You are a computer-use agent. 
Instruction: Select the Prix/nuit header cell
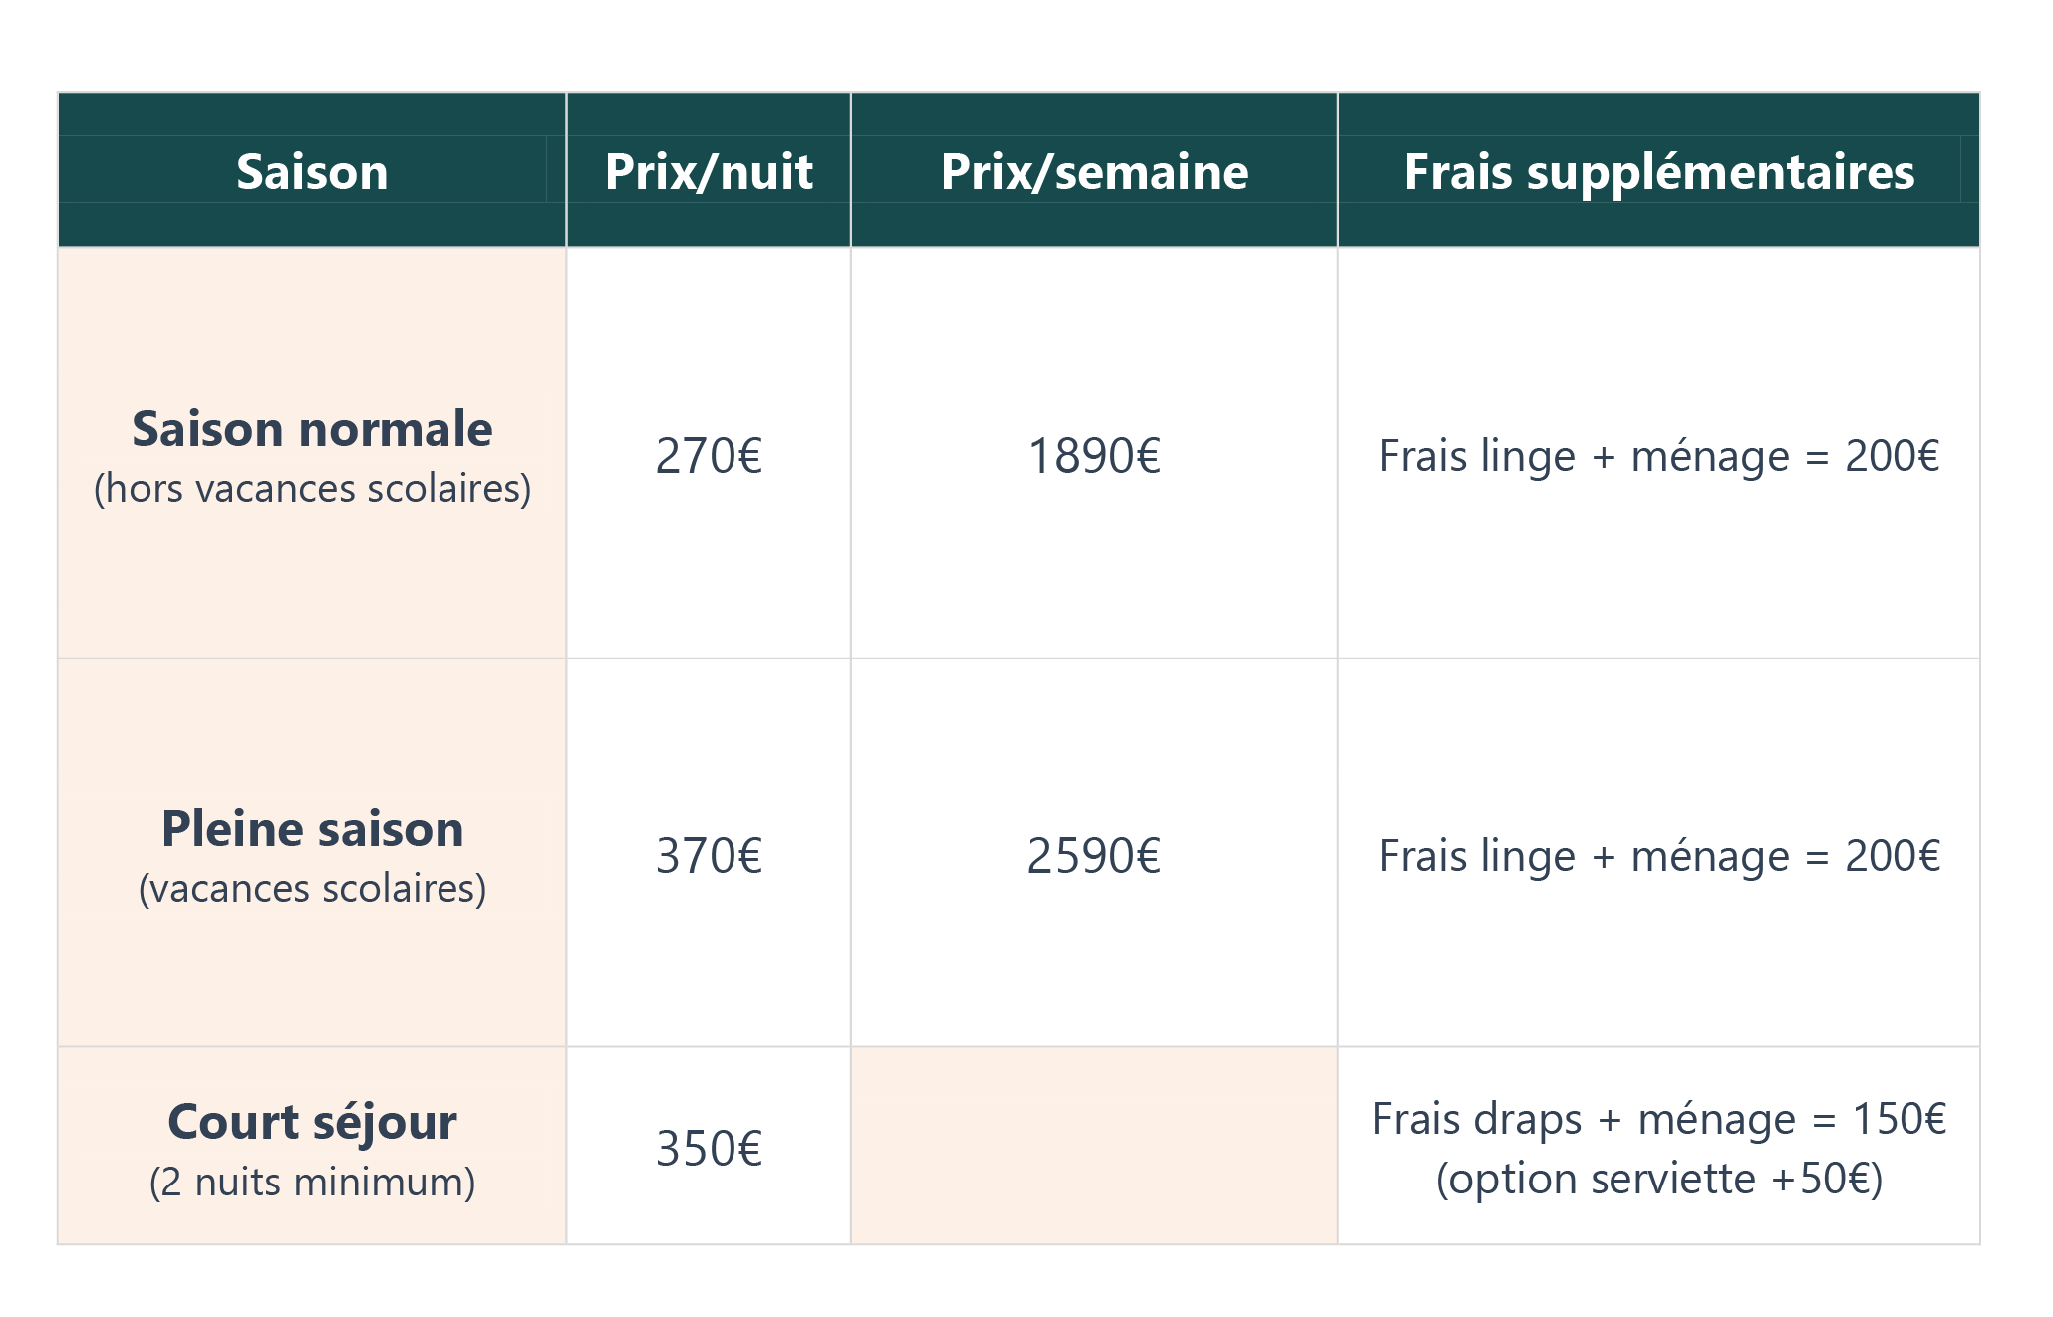pyautogui.click(x=709, y=171)
